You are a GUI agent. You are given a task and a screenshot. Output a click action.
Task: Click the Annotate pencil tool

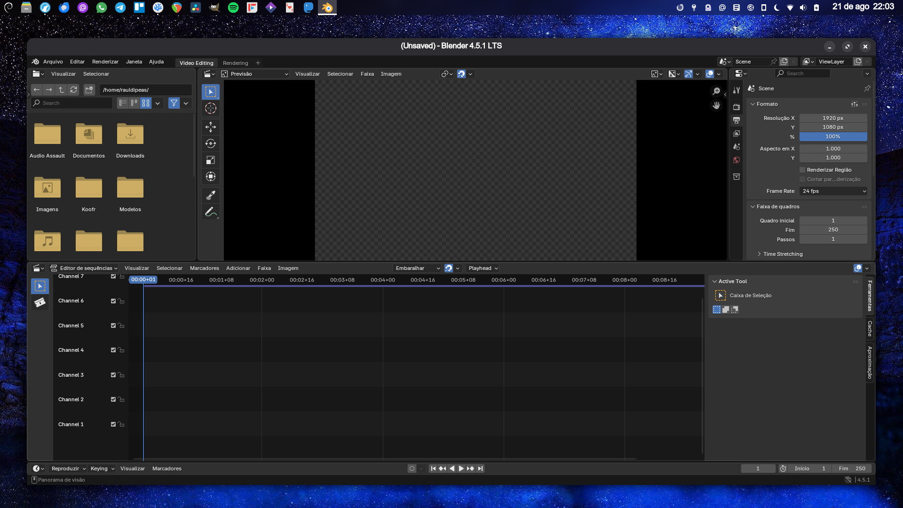tap(210, 212)
